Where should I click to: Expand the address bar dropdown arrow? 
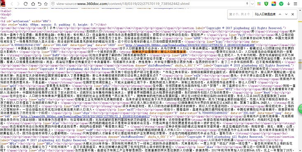pos(252,4)
